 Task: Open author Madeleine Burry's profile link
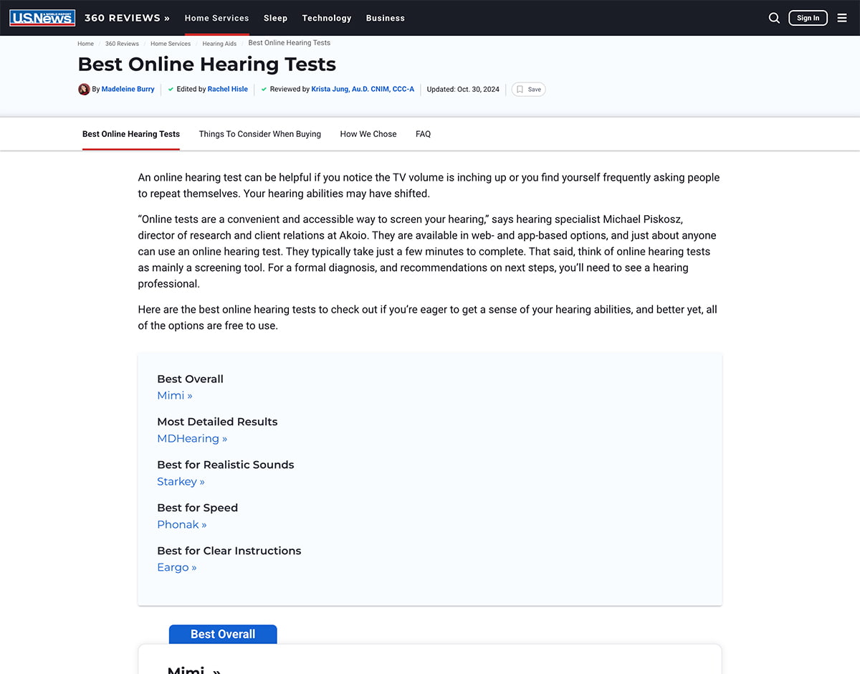128,90
